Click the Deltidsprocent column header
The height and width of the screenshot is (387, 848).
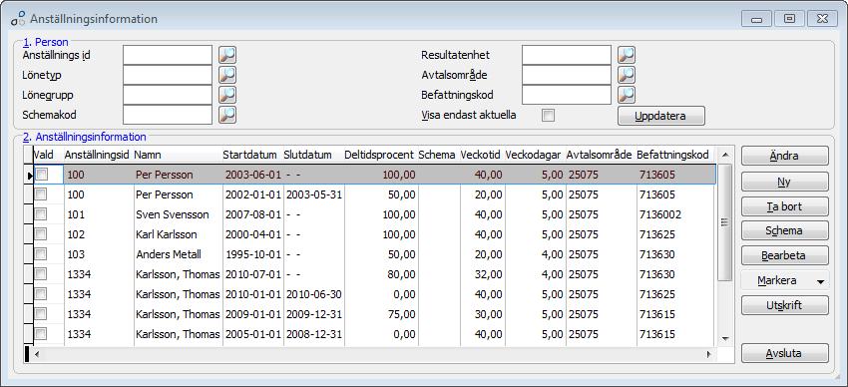(381, 155)
